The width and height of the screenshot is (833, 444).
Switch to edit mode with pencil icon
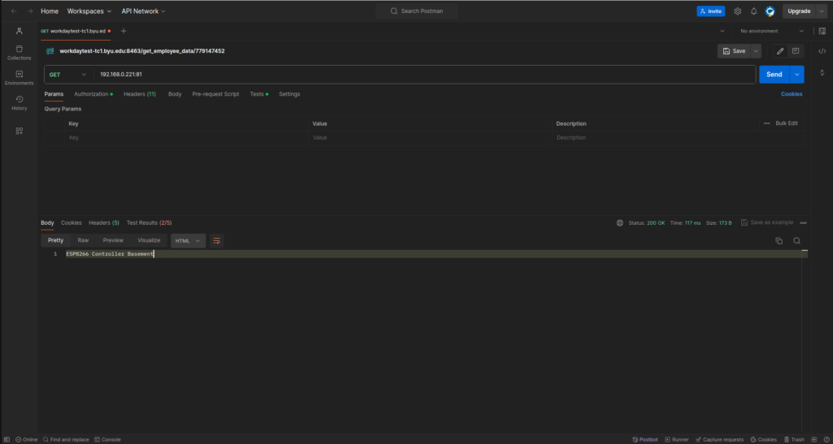click(780, 51)
